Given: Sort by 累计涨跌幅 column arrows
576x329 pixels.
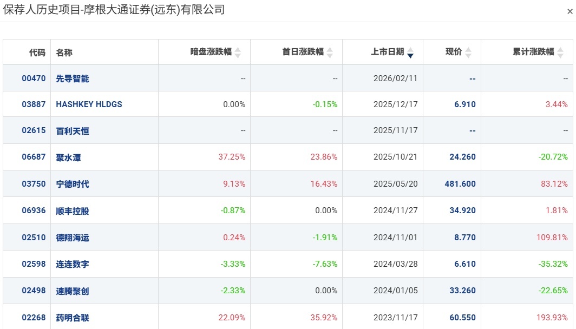Looking at the screenshot, I should point(560,52).
